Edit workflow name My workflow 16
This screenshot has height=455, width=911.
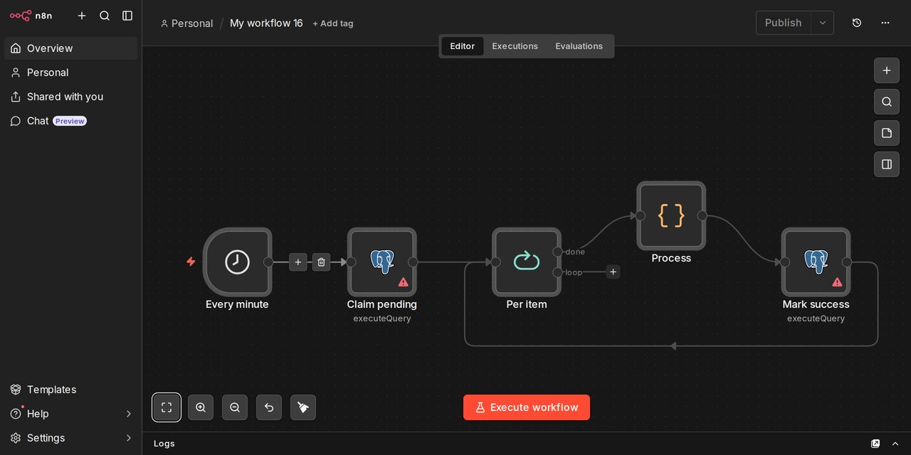266,23
